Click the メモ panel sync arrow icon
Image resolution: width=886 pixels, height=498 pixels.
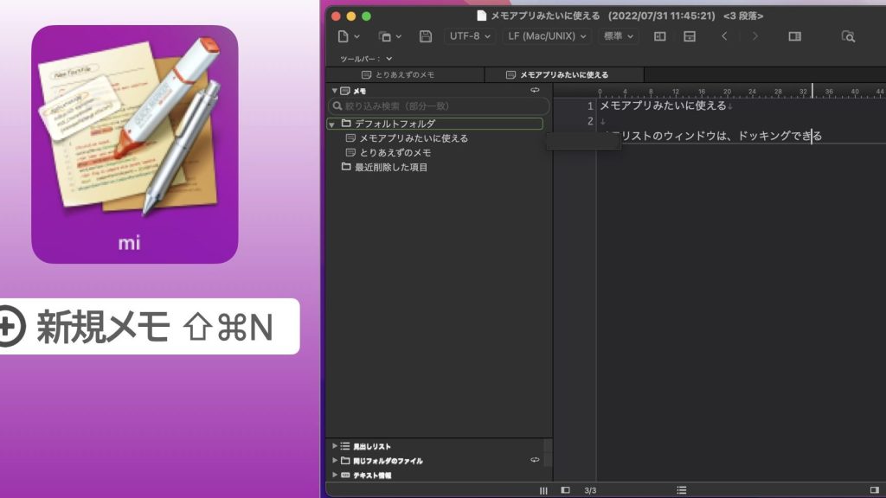(x=535, y=90)
